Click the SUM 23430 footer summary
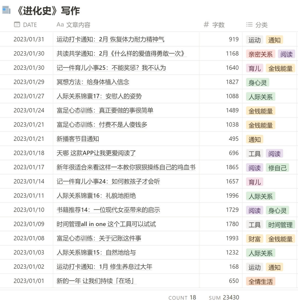Image resolution: width=298 pixels, height=304 pixels. pyautogui.click(x=224, y=297)
